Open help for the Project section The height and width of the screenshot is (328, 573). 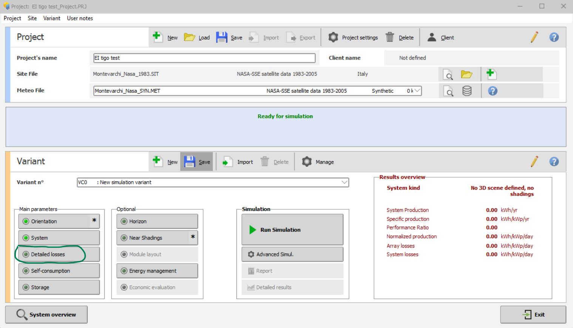pos(554,37)
